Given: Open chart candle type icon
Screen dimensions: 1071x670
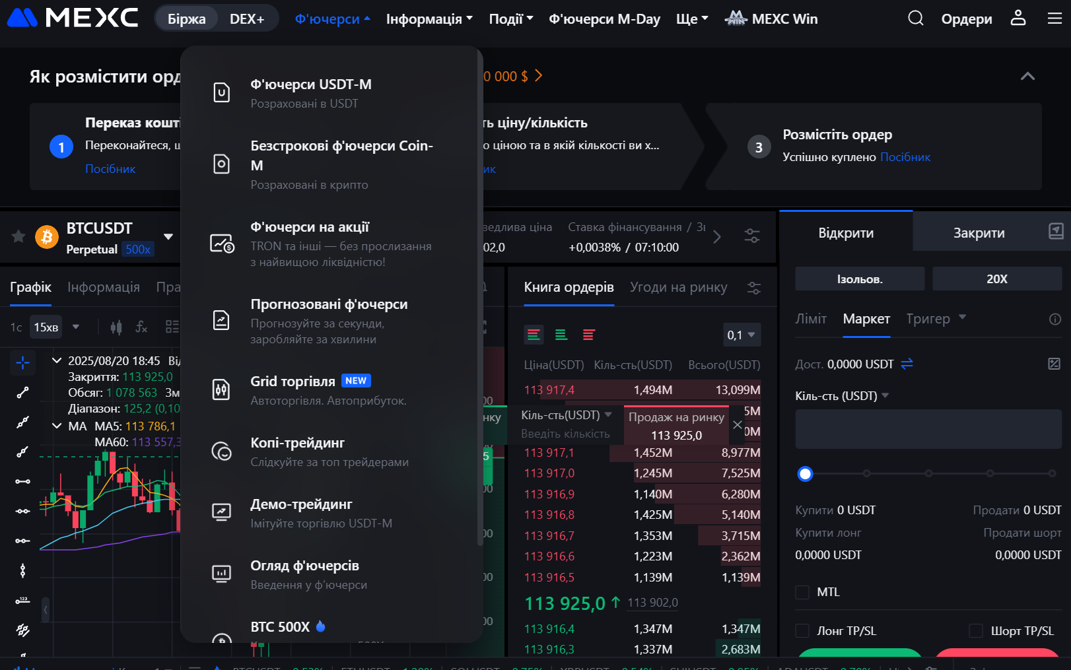Looking at the screenshot, I should (x=116, y=327).
